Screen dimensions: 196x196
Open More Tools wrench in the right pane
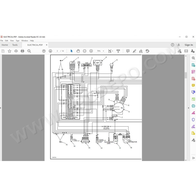pyautogui.click(x=193, y=140)
